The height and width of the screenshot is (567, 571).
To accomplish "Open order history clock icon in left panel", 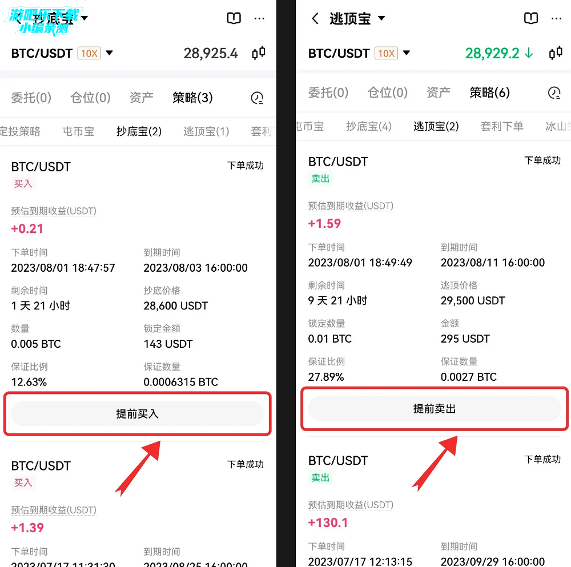I will (257, 98).
